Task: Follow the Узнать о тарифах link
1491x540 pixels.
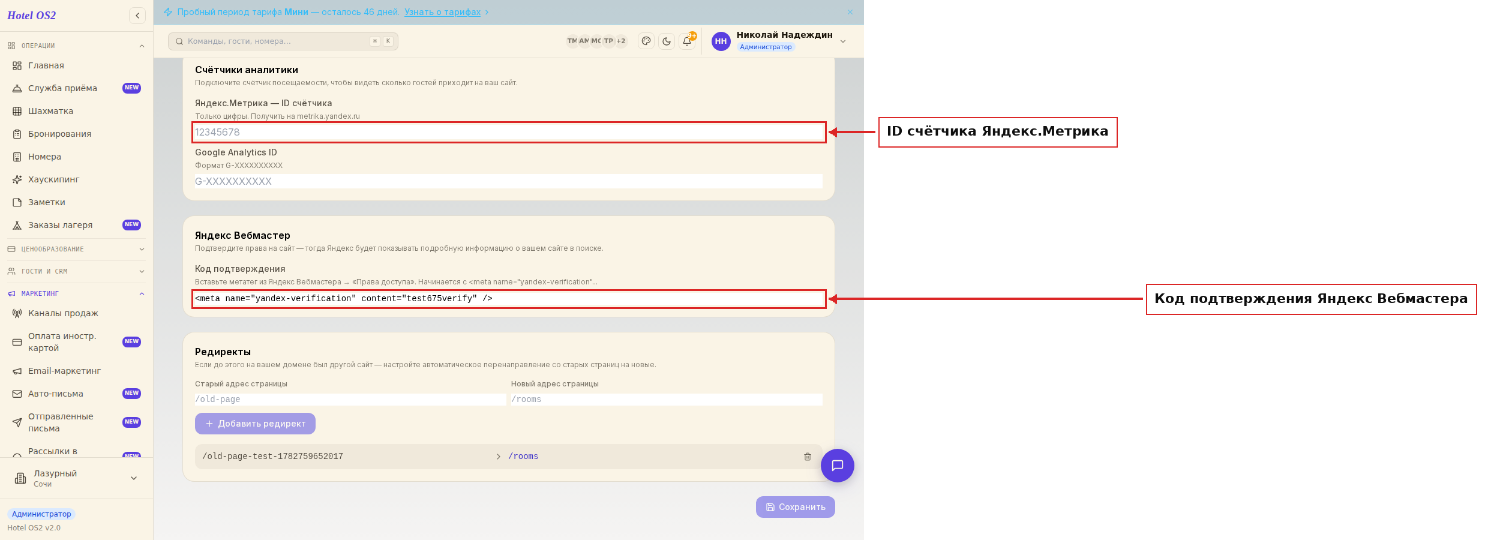Action: [442, 12]
